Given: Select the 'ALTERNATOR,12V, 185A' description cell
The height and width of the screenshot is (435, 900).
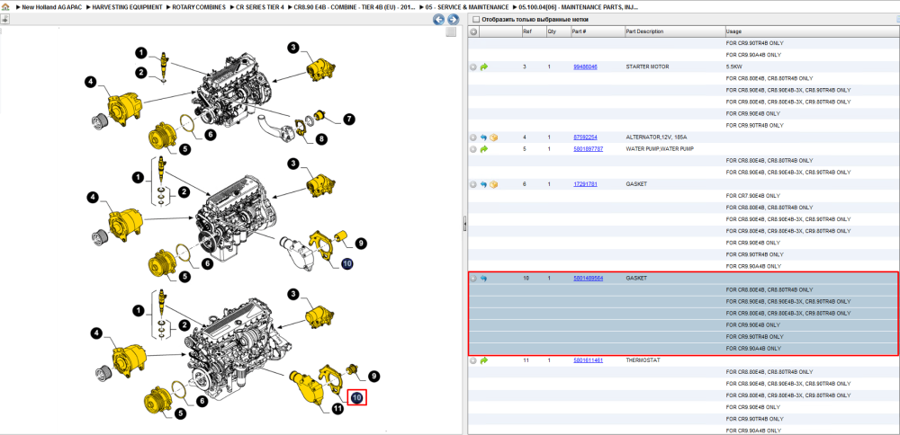Looking at the screenshot, I should pyautogui.click(x=657, y=138).
